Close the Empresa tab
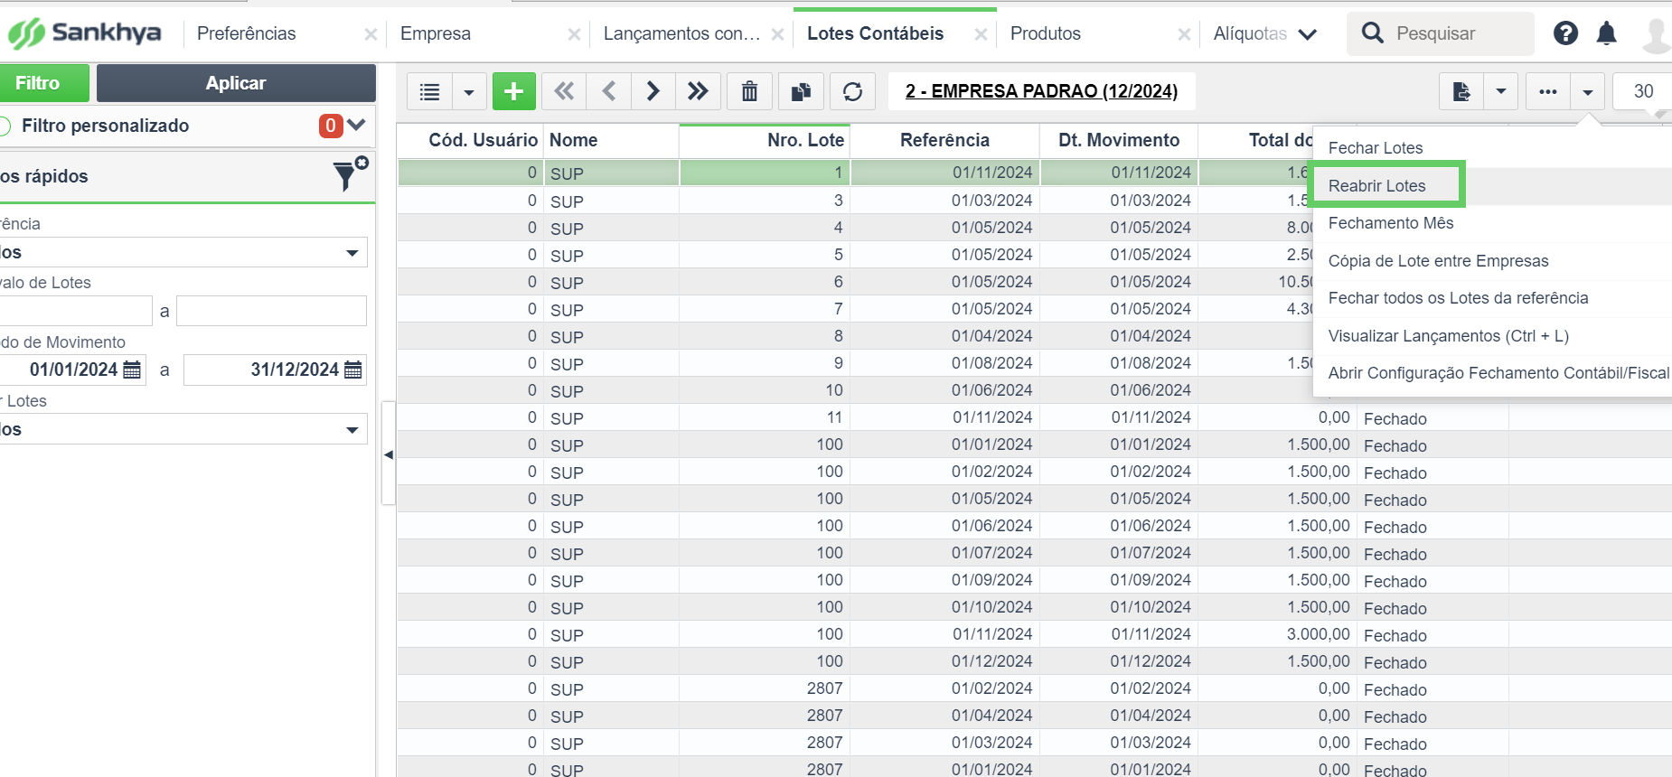This screenshot has width=1672, height=777. click(574, 34)
